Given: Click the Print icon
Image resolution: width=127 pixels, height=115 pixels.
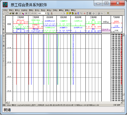Looking at the screenshot, I should tap(17, 13).
